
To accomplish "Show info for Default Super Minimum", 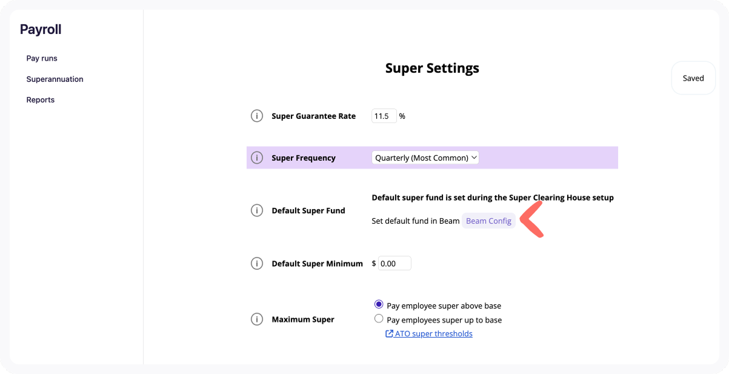I will pyautogui.click(x=257, y=264).
